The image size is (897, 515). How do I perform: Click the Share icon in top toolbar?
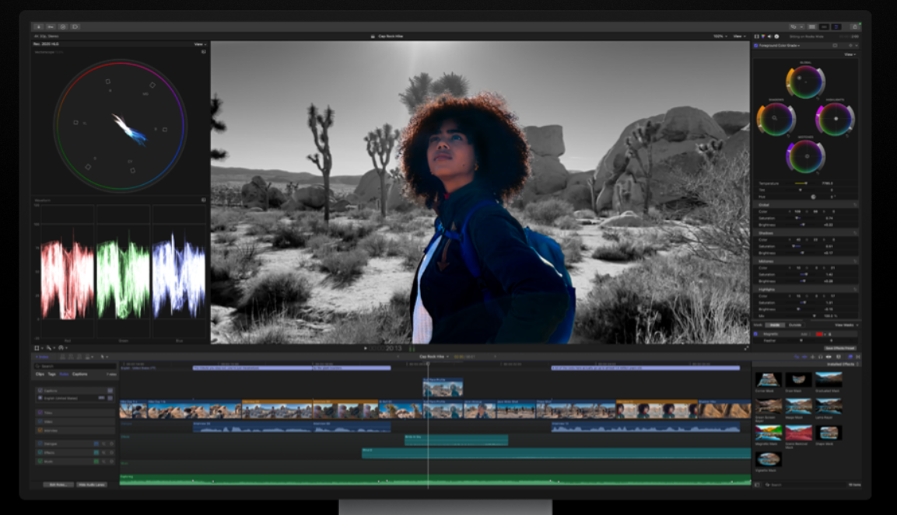tap(855, 27)
